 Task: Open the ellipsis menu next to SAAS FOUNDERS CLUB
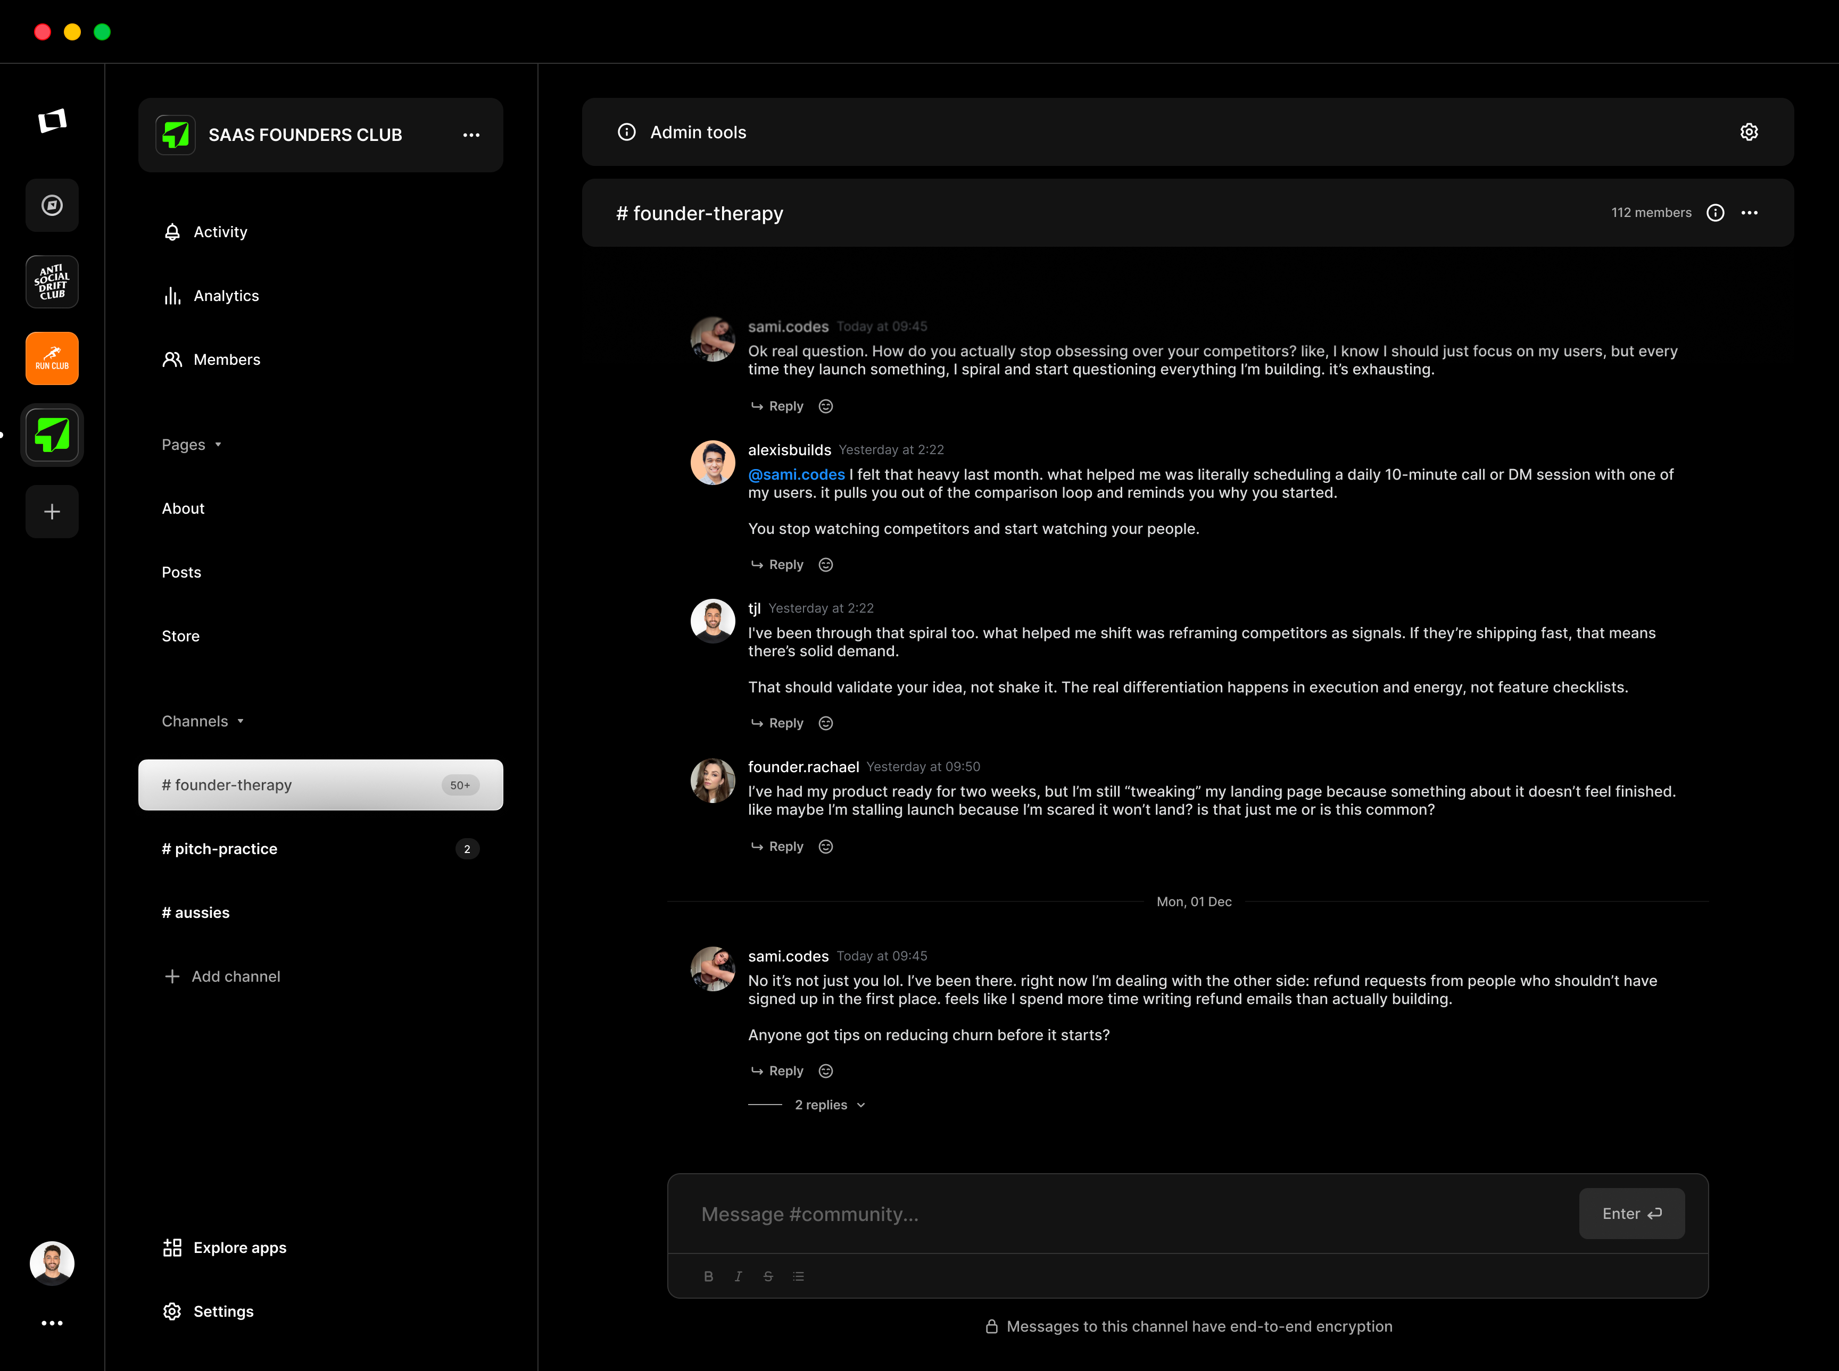471,135
